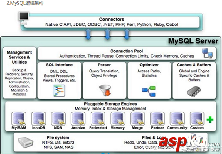Click the network servers icon in Connection Pool
This screenshot has width=222, height=154.
[207, 53]
